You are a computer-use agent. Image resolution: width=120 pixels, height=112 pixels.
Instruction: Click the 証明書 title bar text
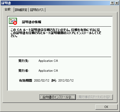click(6, 3)
